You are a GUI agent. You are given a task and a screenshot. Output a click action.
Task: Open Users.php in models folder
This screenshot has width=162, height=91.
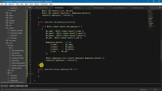point(13,38)
